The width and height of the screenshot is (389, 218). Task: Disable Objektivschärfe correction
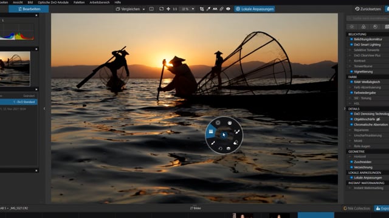pyautogui.click(x=351, y=119)
